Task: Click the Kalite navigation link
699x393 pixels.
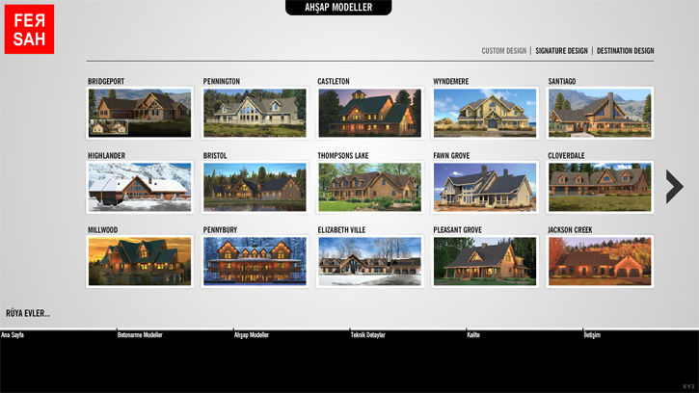Action: point(473,335)
